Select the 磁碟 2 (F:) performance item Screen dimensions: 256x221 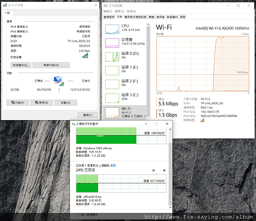(x=125, y=84)
